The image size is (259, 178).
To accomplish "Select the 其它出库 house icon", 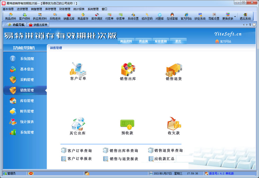I will [78, 124].
